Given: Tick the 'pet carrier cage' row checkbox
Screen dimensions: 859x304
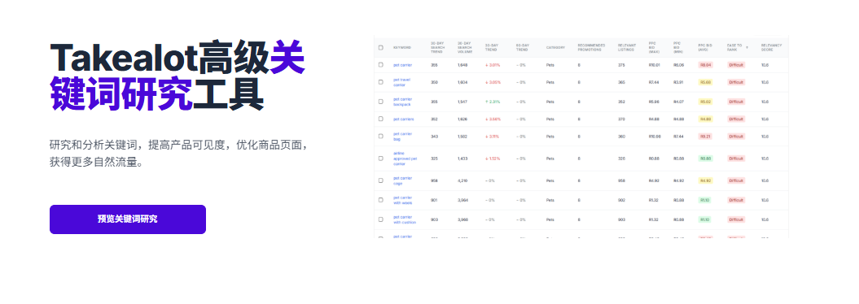Looking at the screenshot, I should 381,180.
